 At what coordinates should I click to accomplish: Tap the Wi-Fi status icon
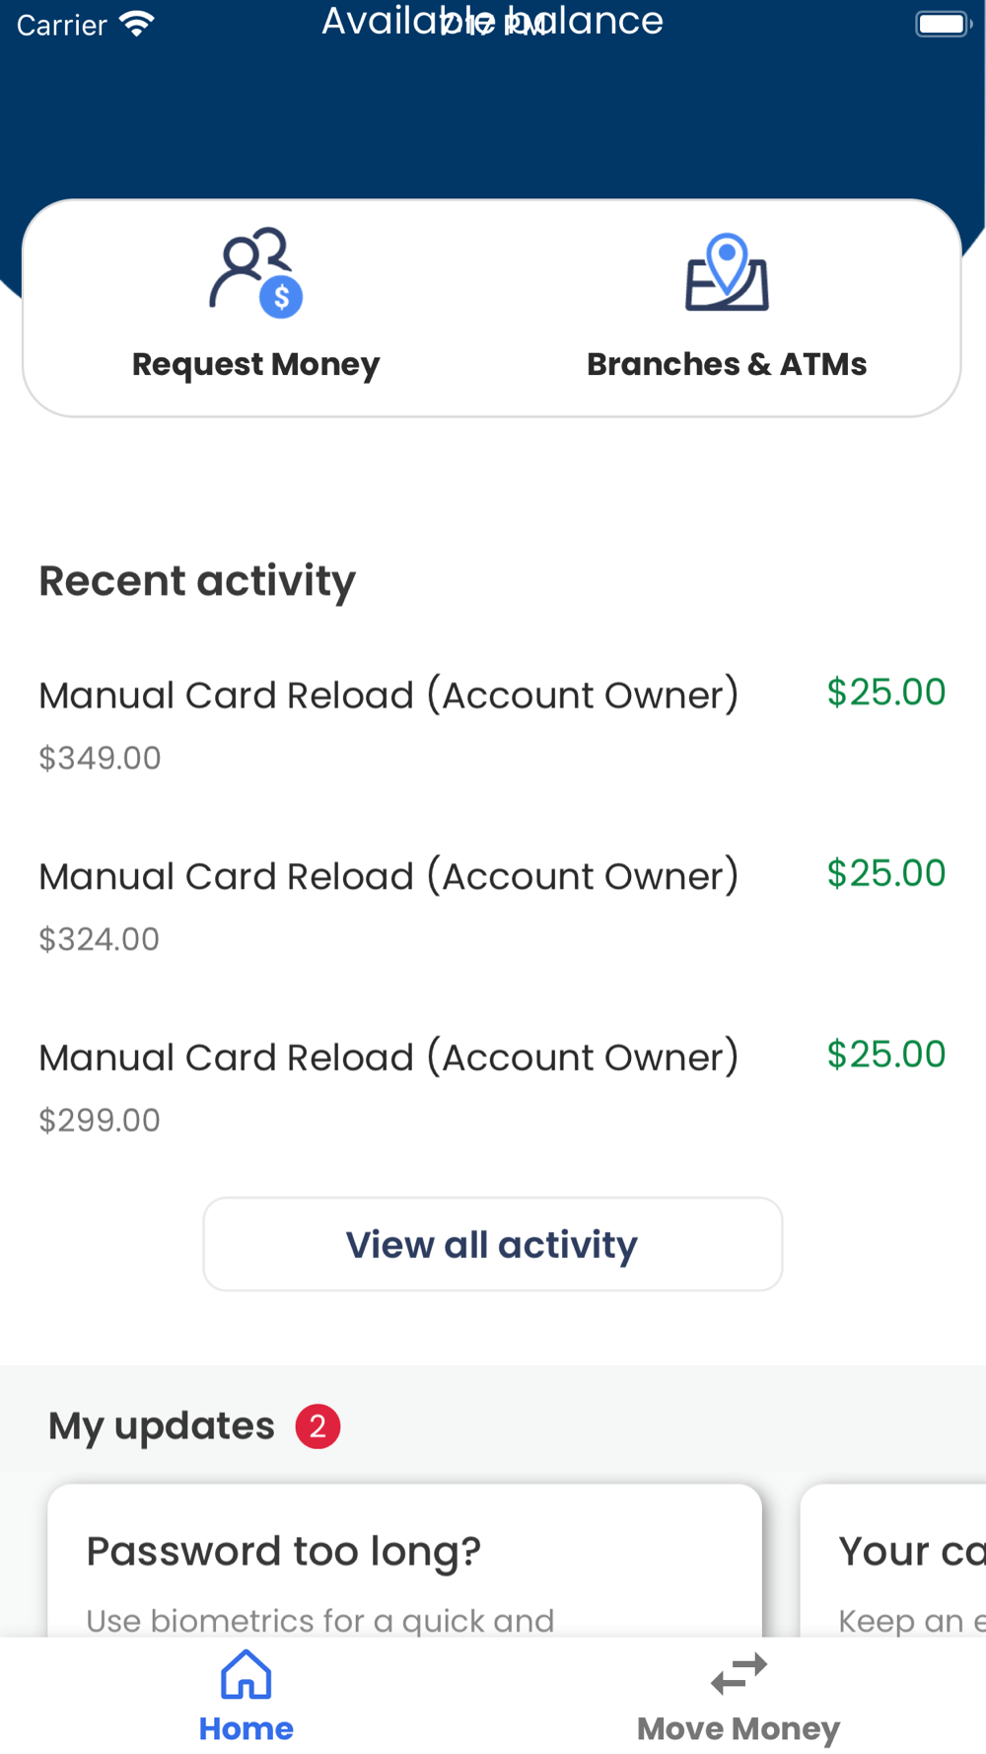[x=136, y=24]
